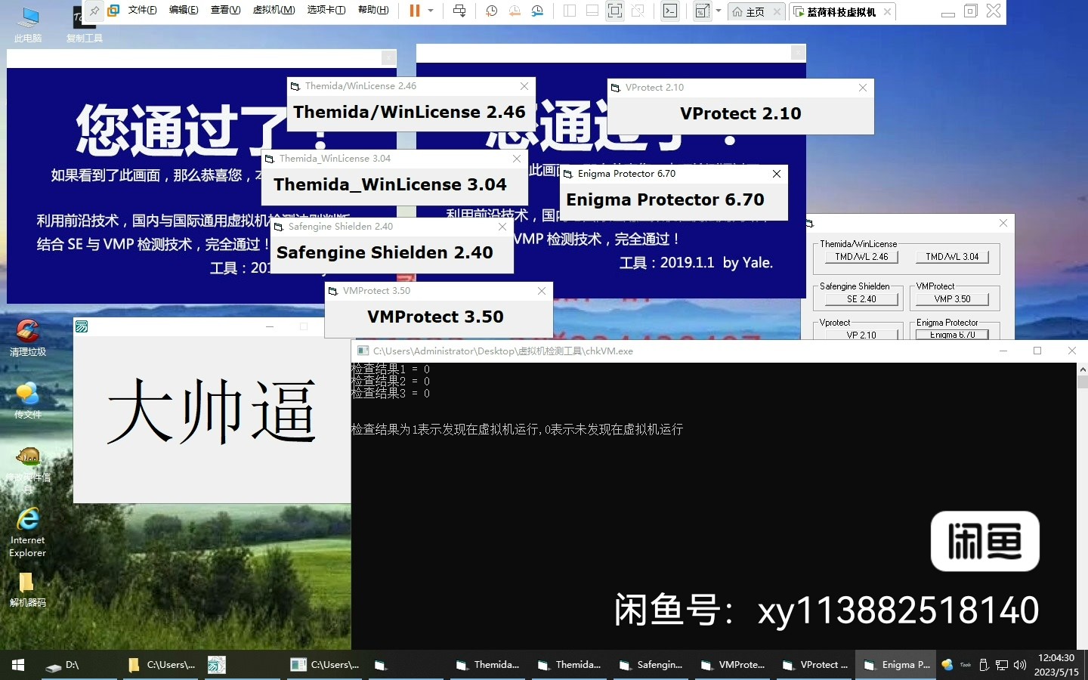This screenshot has width=1088, height=680.
Task: Open the C:\Users folder taskbar item
Action: point(162,665)
